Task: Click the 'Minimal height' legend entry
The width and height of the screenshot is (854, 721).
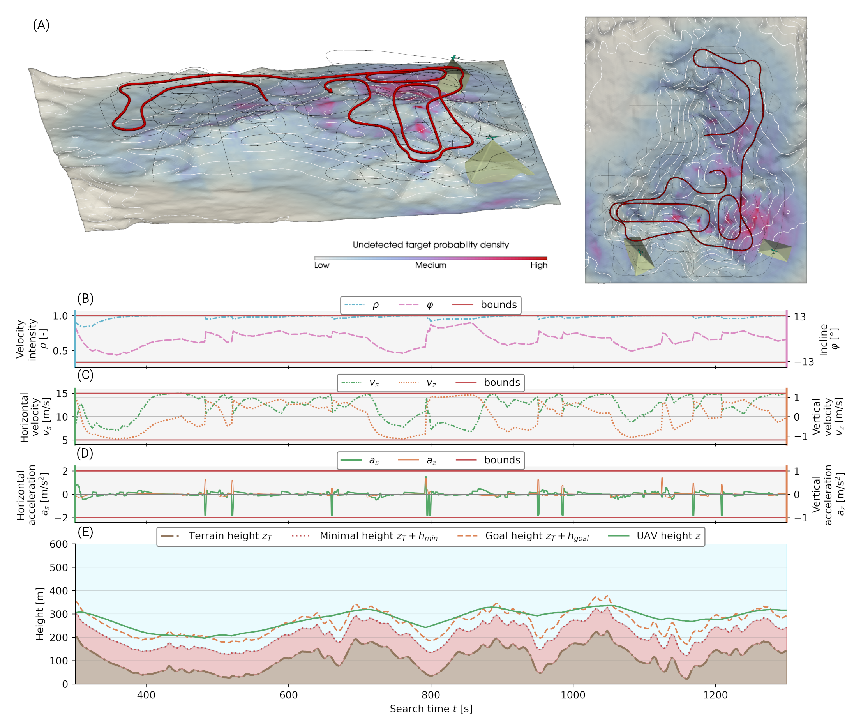Action: click(365, 536)
